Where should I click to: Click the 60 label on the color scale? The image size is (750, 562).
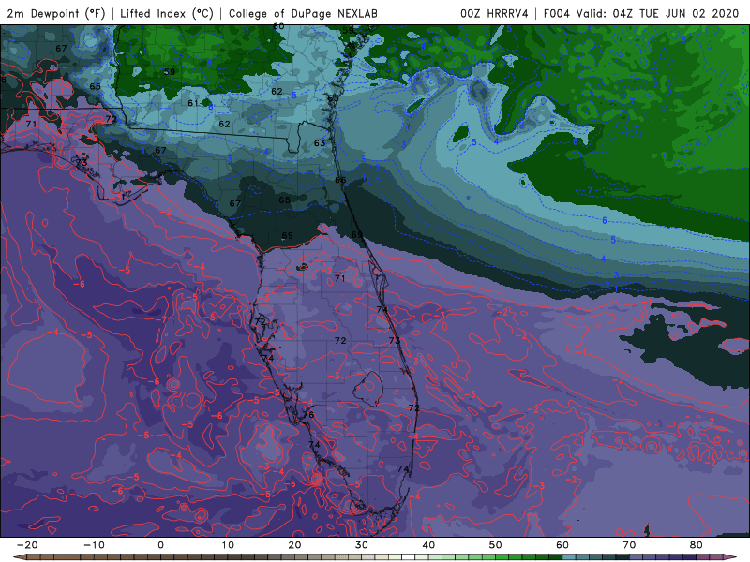[562, 545]
